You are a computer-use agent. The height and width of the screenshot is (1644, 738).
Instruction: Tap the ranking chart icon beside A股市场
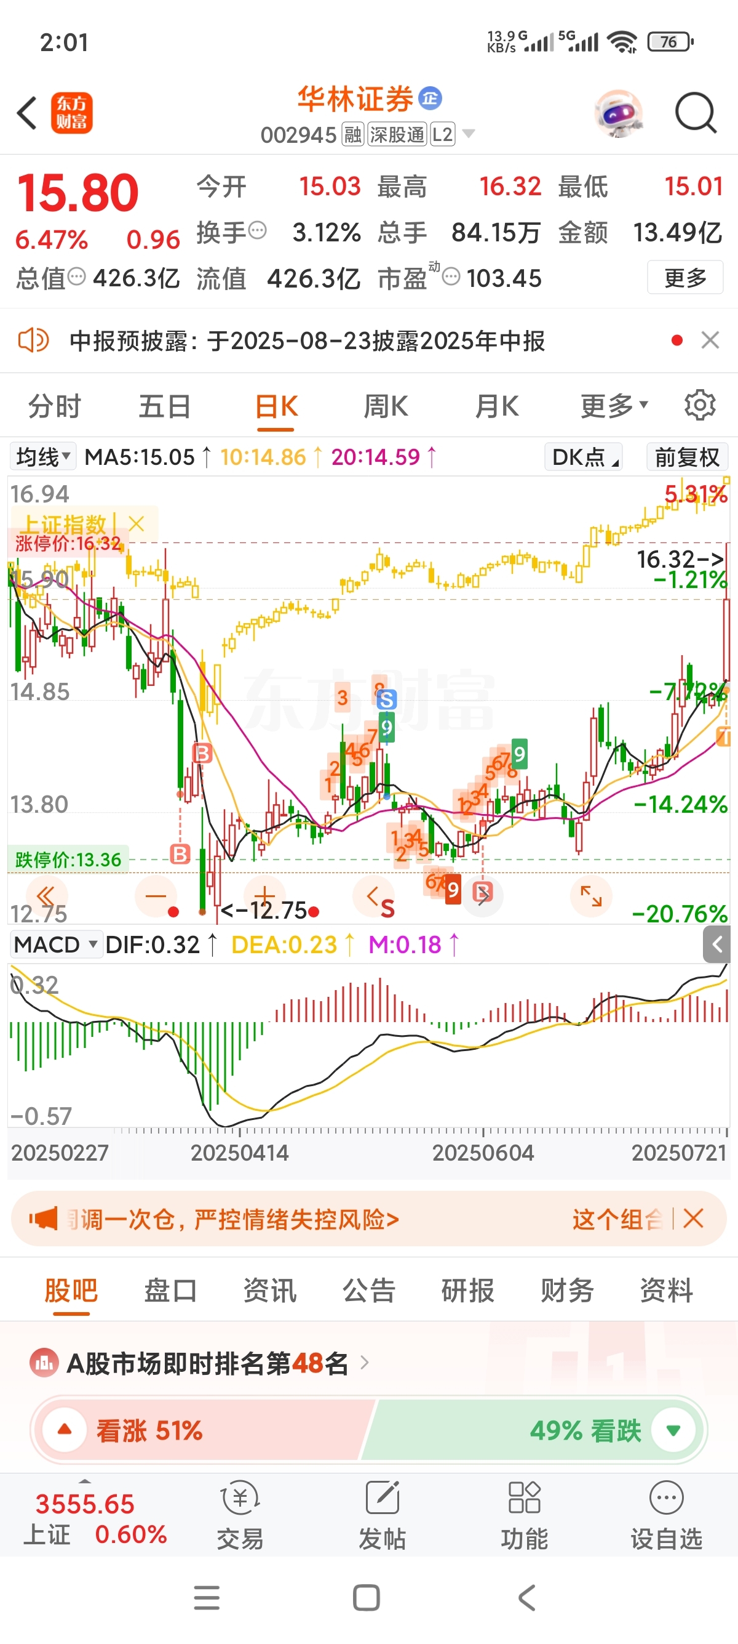(44, 1363)
